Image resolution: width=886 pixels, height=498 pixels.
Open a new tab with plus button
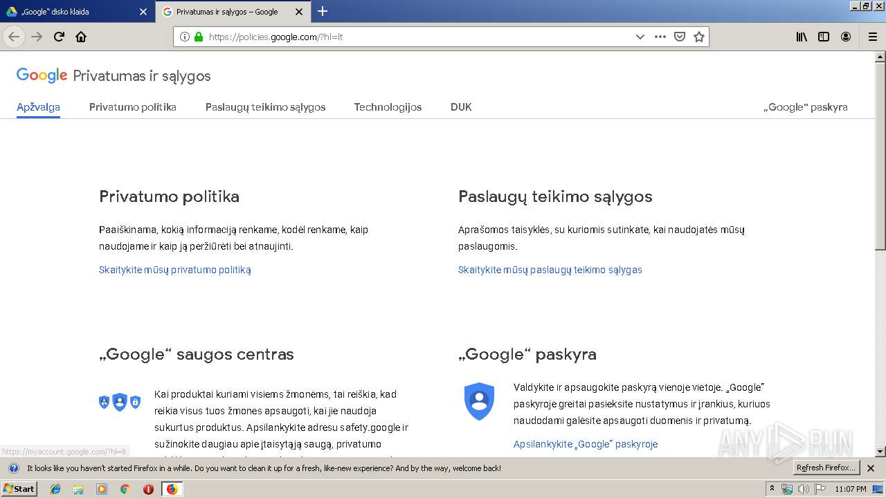pos(323,11)
